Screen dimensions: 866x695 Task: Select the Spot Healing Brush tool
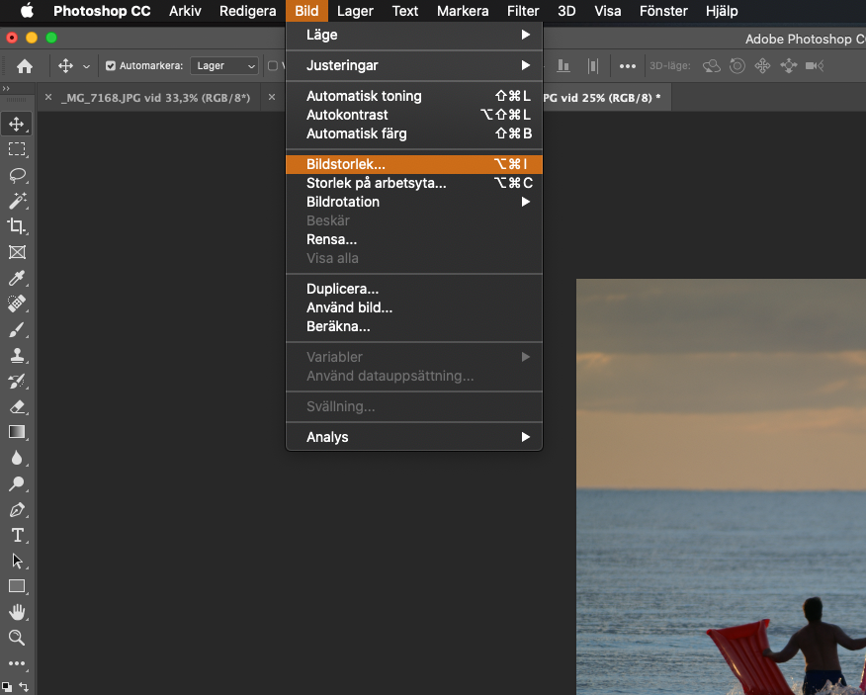pos(17,304)
